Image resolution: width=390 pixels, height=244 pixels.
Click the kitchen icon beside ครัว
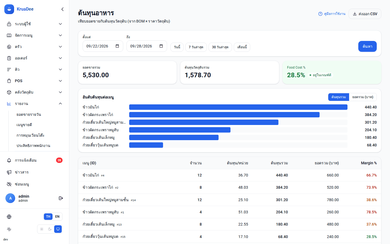[9, 47]
